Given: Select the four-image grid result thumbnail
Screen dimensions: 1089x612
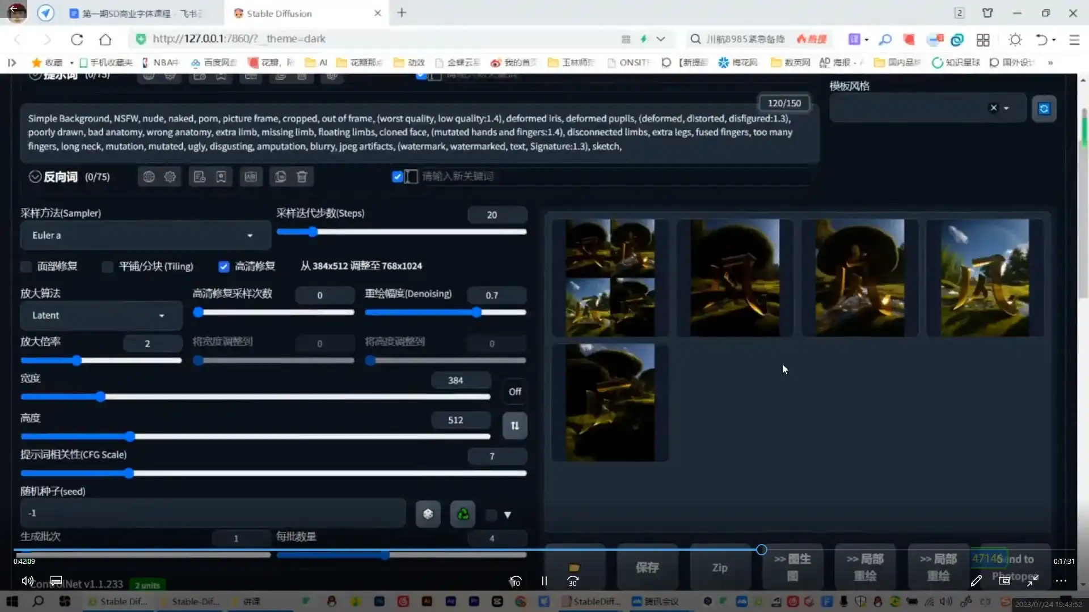Looking at the screenshot, I should [610, 278].
